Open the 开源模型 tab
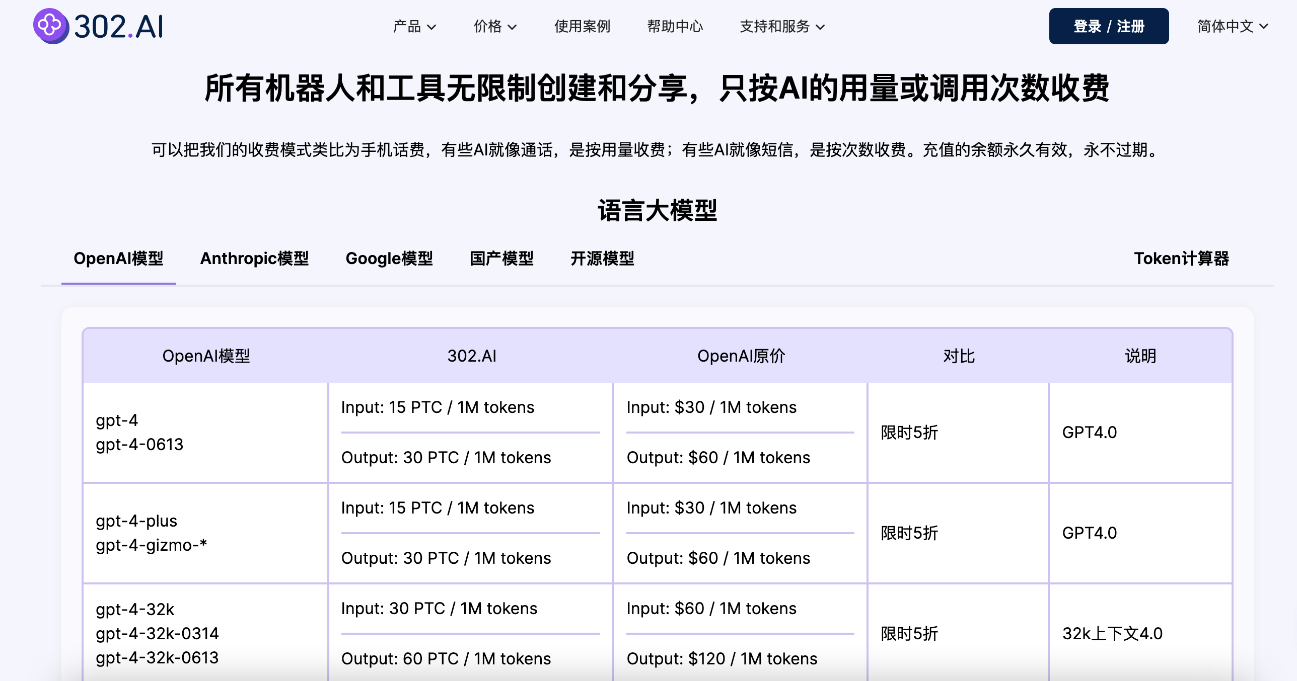The image size is (1297, 681). click(603, 259)
